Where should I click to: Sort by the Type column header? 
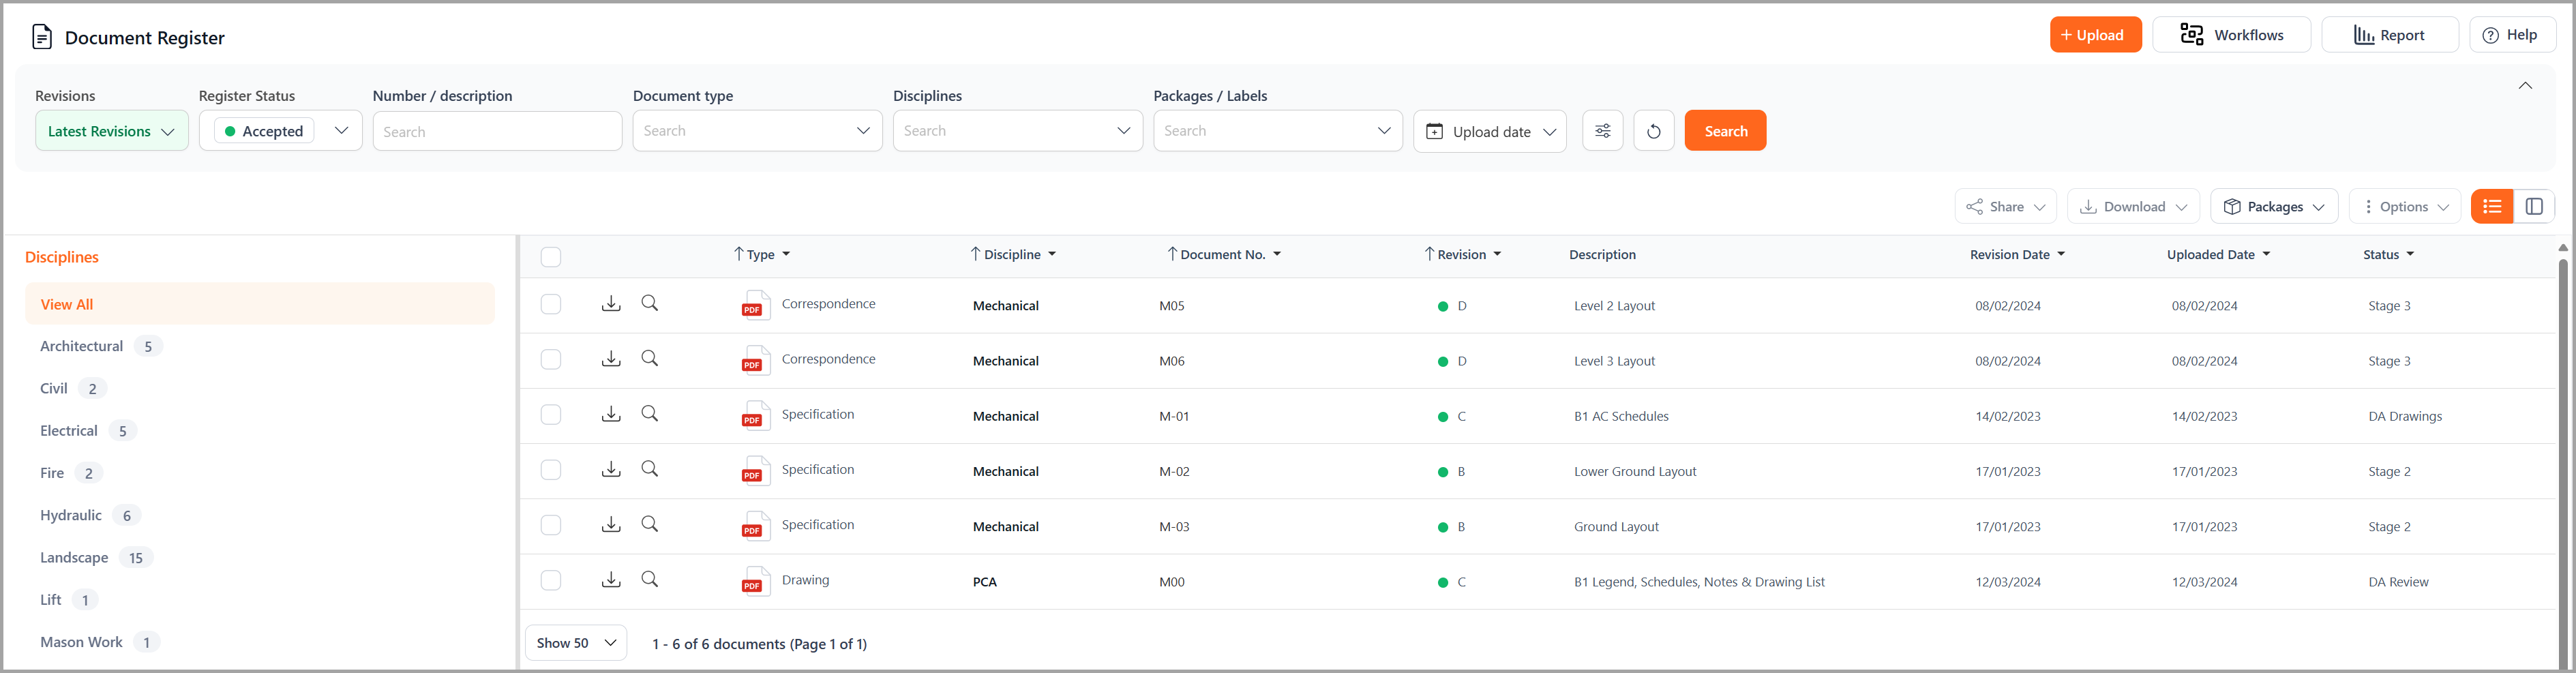[x=762, y=255]
